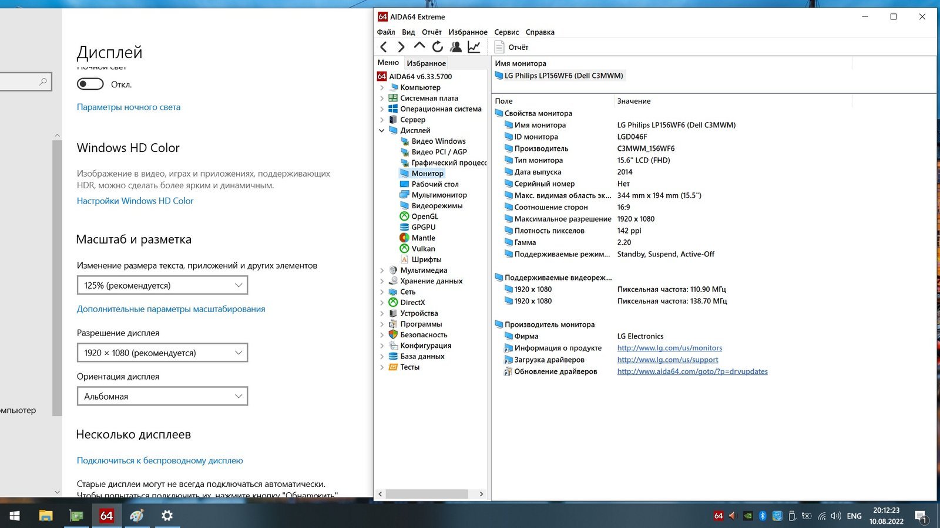This screenshot has width=940, height=528.
Task: Open Шрифты tree item
Action: pyautogui.click(x=426, y=259)
